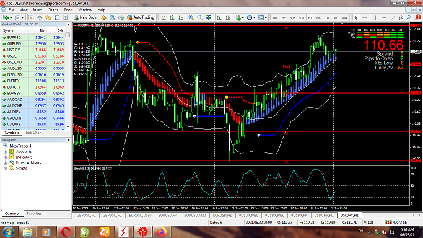Open the Terminal panel icon
This screenshot has width=423, height=238.
tap(57, 17)
